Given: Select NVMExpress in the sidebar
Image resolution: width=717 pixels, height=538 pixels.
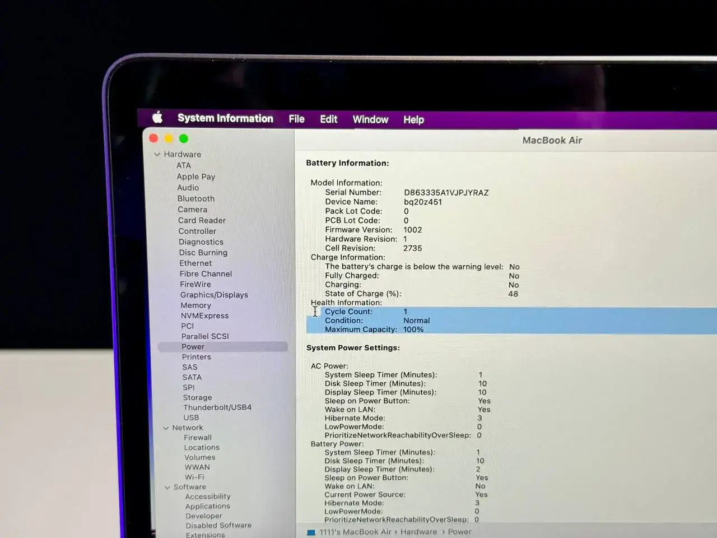Looking at the screenshot, I should click(x=204, y=316).
